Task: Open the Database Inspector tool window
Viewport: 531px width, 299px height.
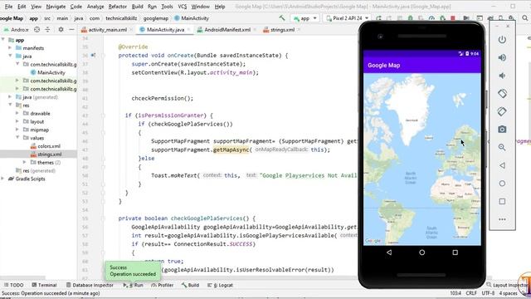Action: [90, 285]
